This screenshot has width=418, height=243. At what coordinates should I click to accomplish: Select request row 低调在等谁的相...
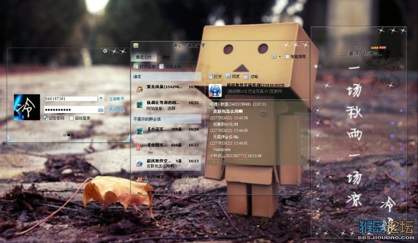pos(167,105)
